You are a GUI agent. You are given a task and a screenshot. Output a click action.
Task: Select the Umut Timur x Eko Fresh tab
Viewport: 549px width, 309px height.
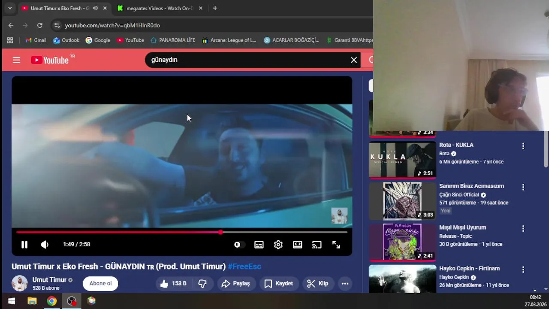click(60, 8)
